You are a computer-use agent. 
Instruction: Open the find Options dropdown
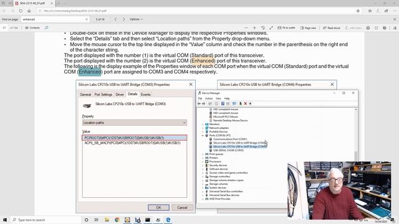(x=136, y=19)
